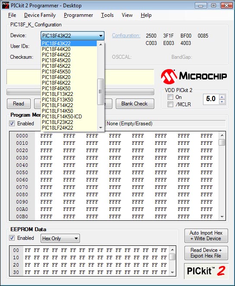Click configuration word 2500
The height and width of the screenshot is (286, 235).
pos(151,36)
